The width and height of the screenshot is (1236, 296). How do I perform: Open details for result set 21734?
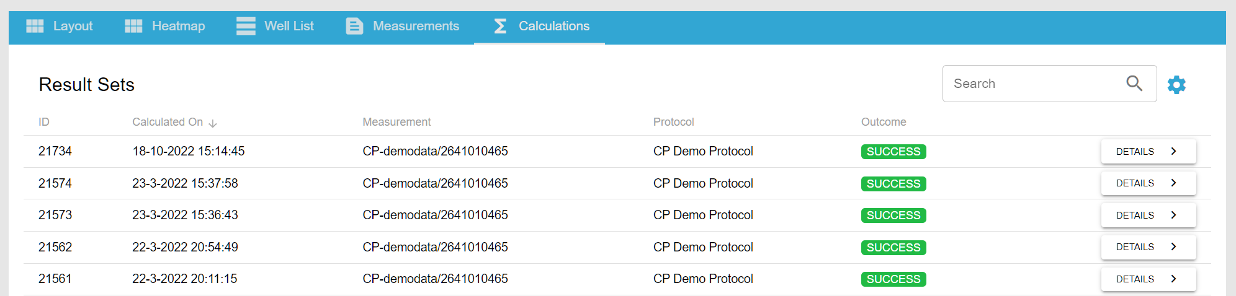point(1148,152)
